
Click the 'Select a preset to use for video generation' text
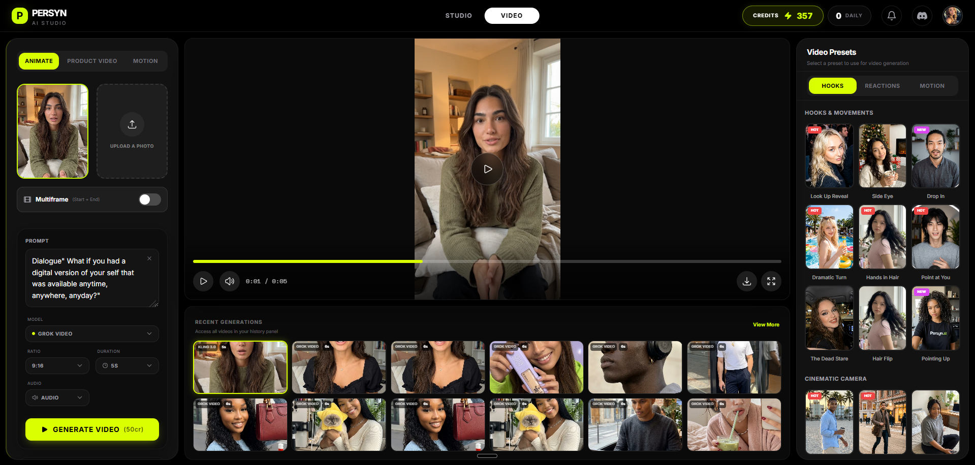click(858, 63)
